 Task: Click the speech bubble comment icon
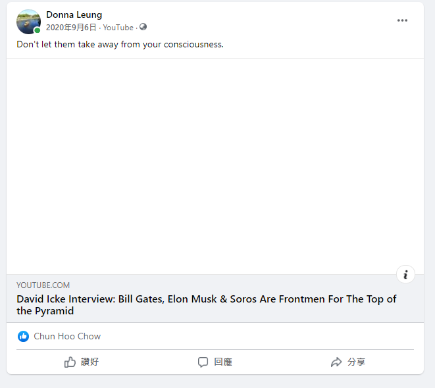coord(203,362)
